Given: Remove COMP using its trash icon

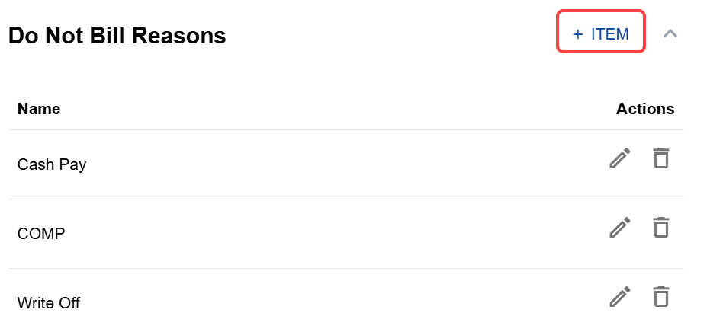Looking at the screenshot, I should [661, 228].
